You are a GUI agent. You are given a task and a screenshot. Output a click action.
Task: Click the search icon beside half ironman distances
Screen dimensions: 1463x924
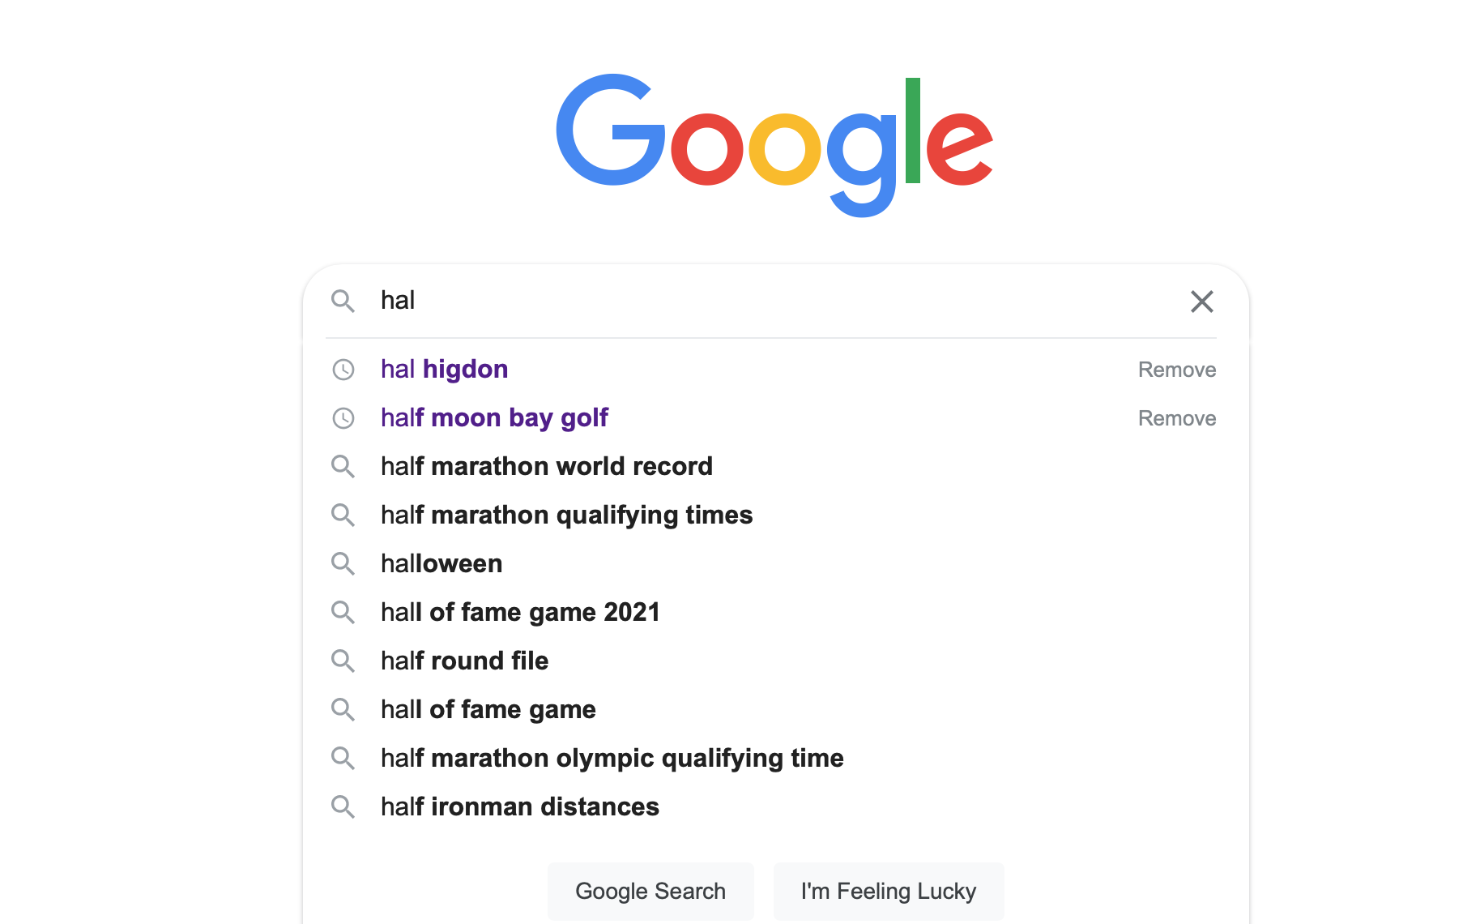click(x=343, y=806)
